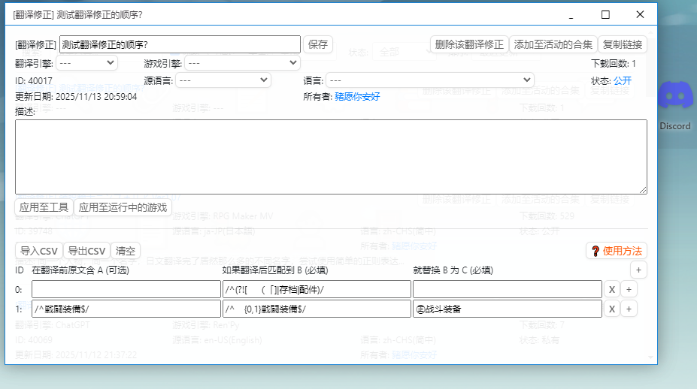
Task: Delete row 1 with its X button
Action: click(x=612, y=309)
